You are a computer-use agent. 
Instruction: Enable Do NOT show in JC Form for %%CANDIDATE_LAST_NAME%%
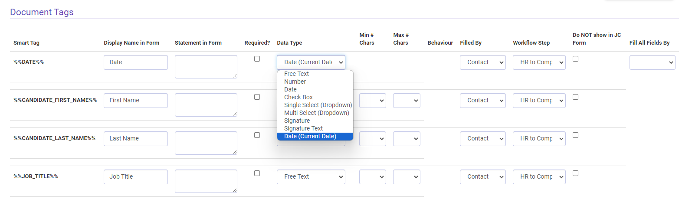point(575,135)
